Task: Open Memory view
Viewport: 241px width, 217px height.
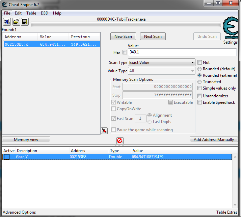Action: click(x=26, y=140)
